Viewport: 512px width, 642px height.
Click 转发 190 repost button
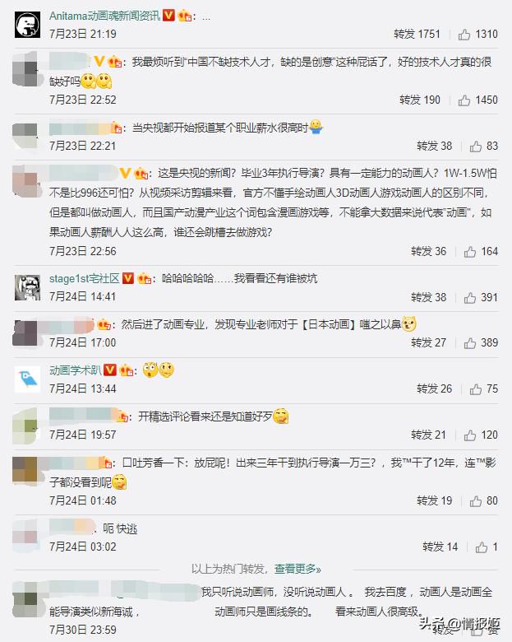[x=420, y=100]
